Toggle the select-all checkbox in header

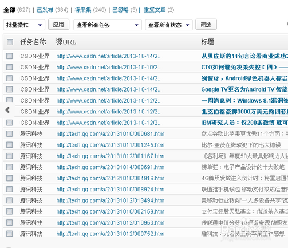click(x=10, y=42)
